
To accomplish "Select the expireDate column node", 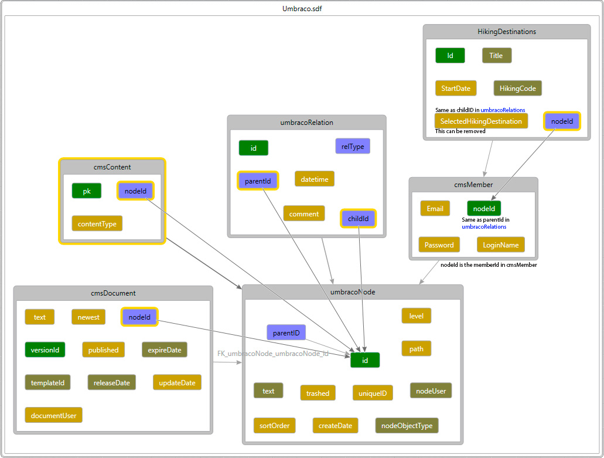I will 165,350.
